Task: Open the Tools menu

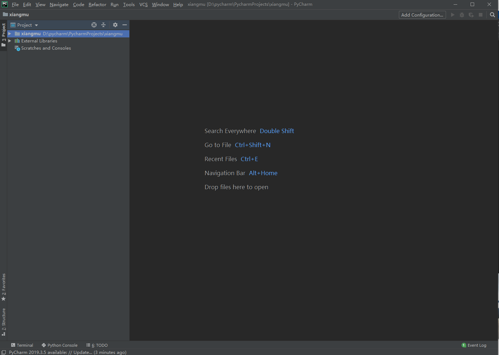Action: click(x=129, y=5)
